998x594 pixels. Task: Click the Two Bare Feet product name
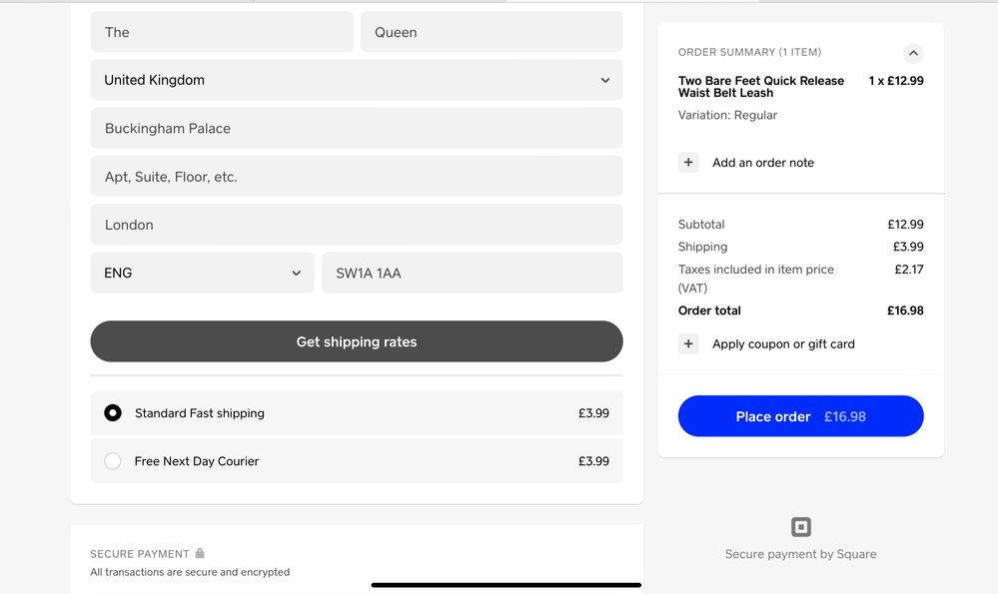[760, 87]
